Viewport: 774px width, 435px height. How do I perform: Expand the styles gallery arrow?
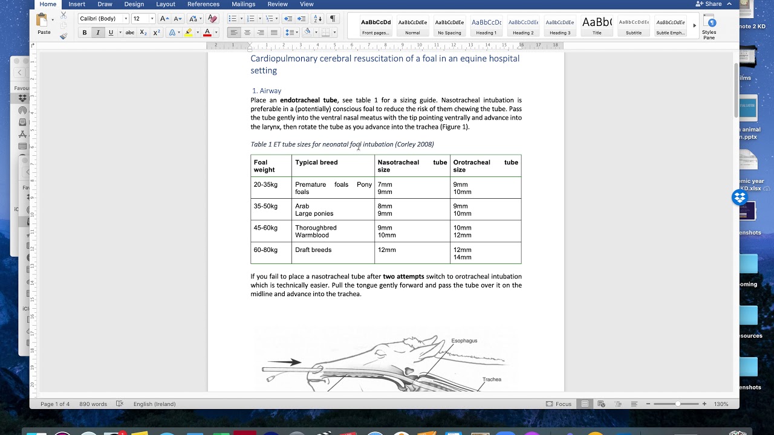pyautogui.click(x=694, y=26)
